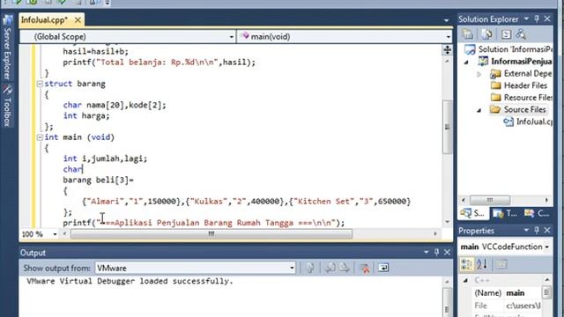This screenshot has width=564, height=317.
Task: Select the (Name) main property row
Action: [x=507, y=293]
